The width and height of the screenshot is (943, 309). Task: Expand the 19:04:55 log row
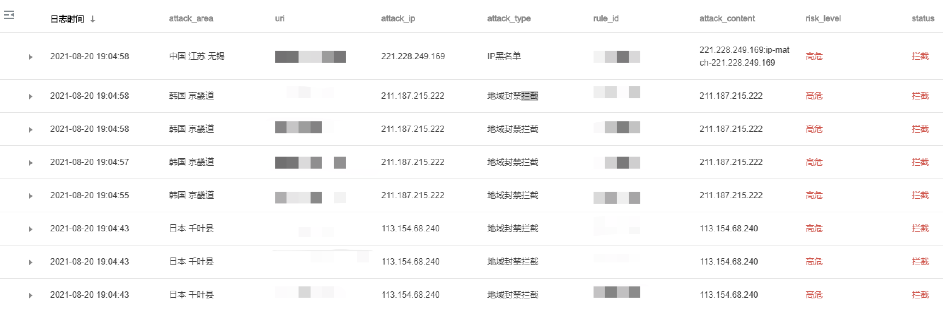30,196
